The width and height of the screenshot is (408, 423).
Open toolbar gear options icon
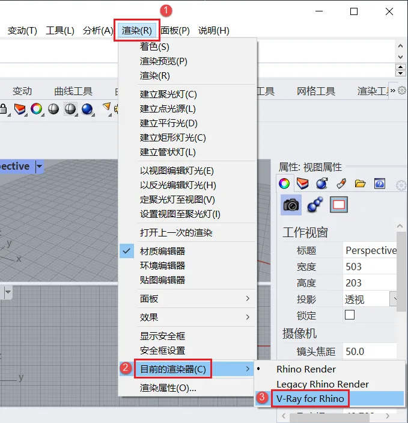coord(402,90)
